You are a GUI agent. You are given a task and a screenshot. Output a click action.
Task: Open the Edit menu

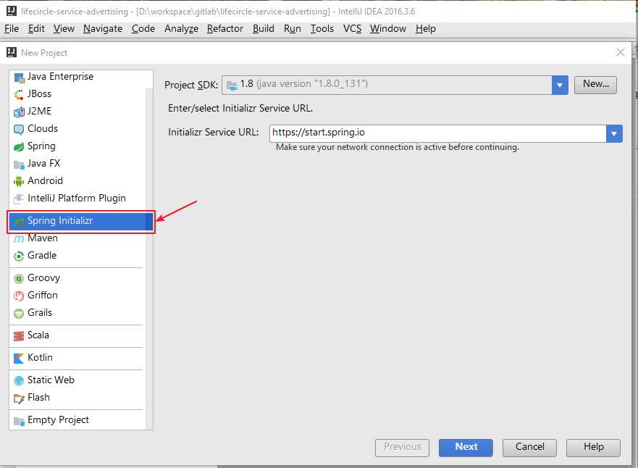pyautogui.click(x=36, y=29)
